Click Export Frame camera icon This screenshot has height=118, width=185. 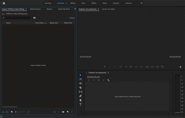pos(158,67)
